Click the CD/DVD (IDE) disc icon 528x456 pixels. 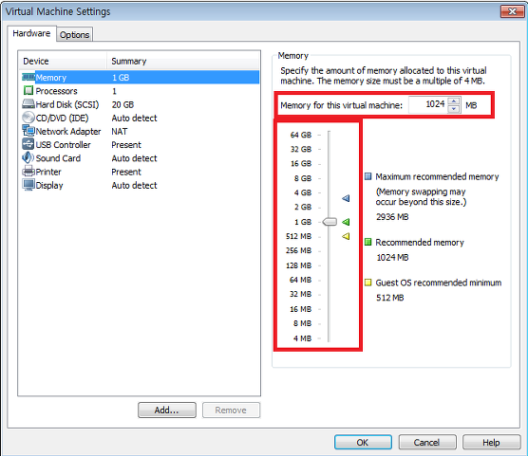point(28,118)
